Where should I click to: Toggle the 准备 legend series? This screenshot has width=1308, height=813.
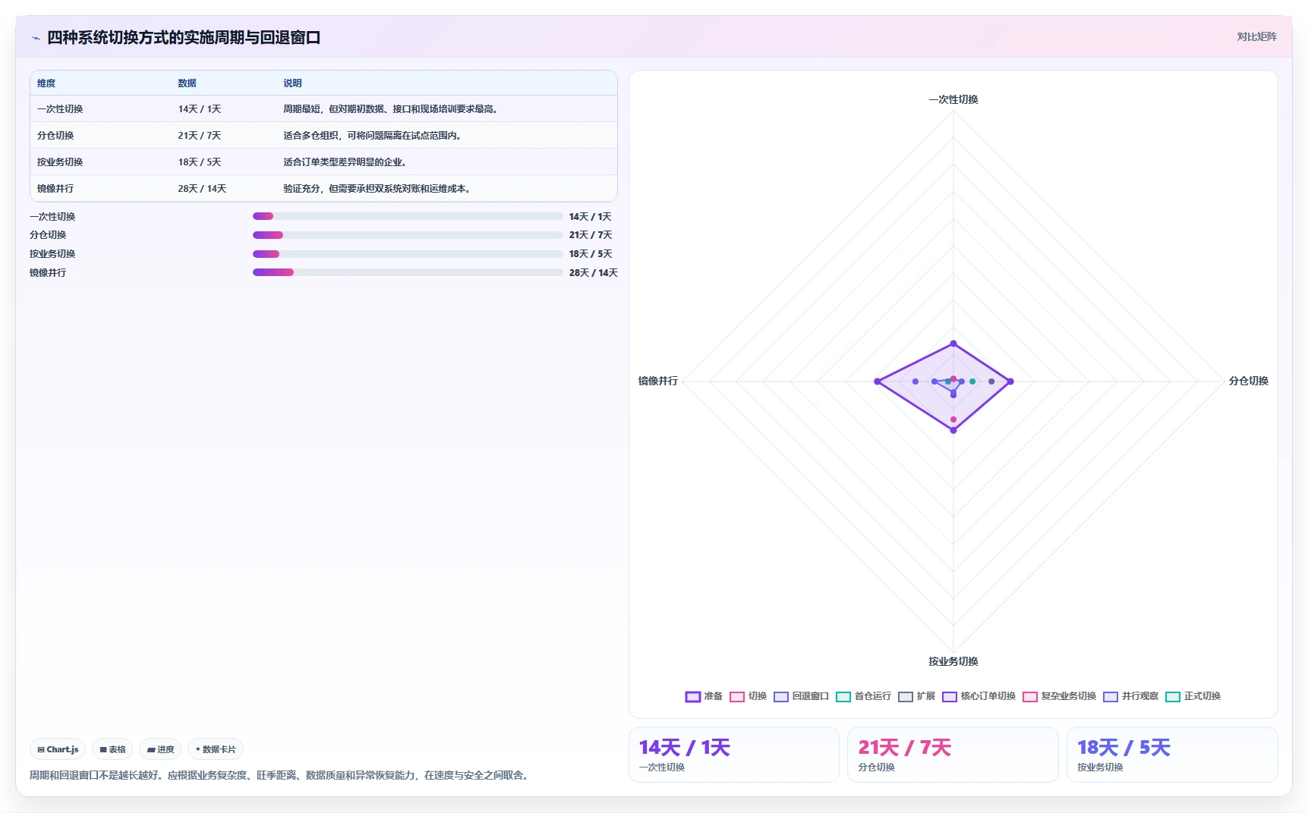(704, 696)
